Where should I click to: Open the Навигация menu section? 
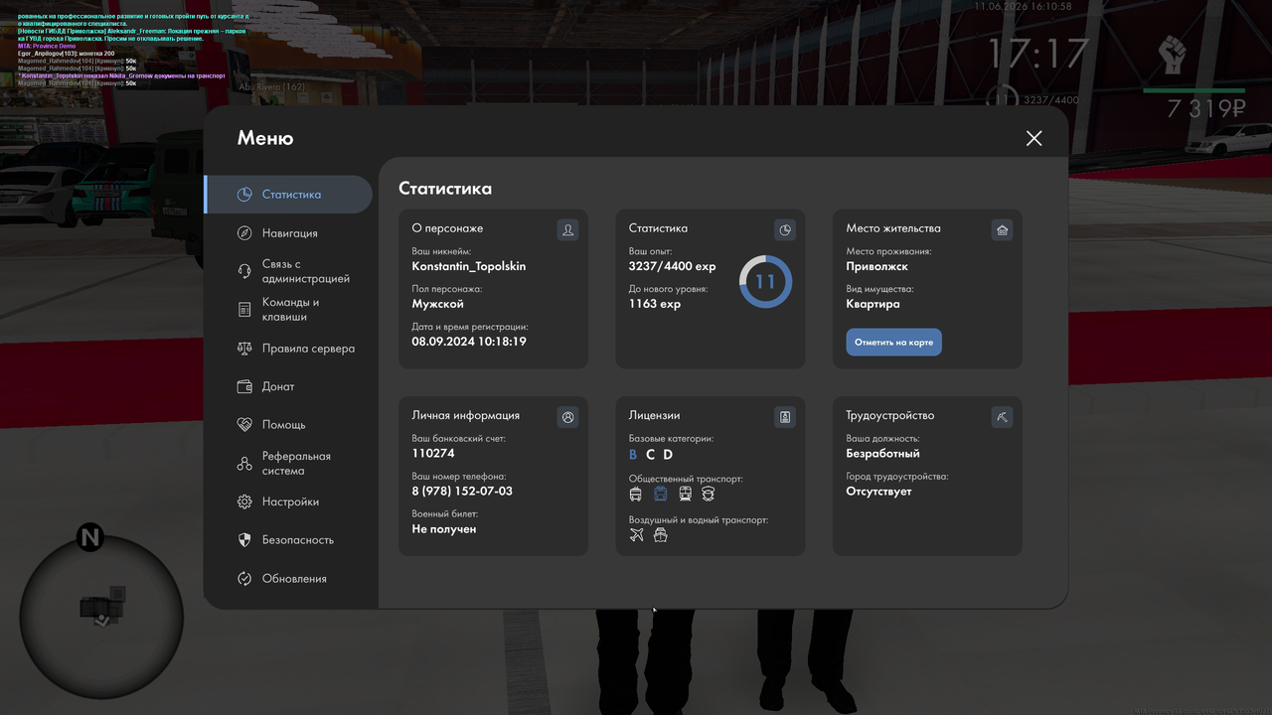[288, 233]
